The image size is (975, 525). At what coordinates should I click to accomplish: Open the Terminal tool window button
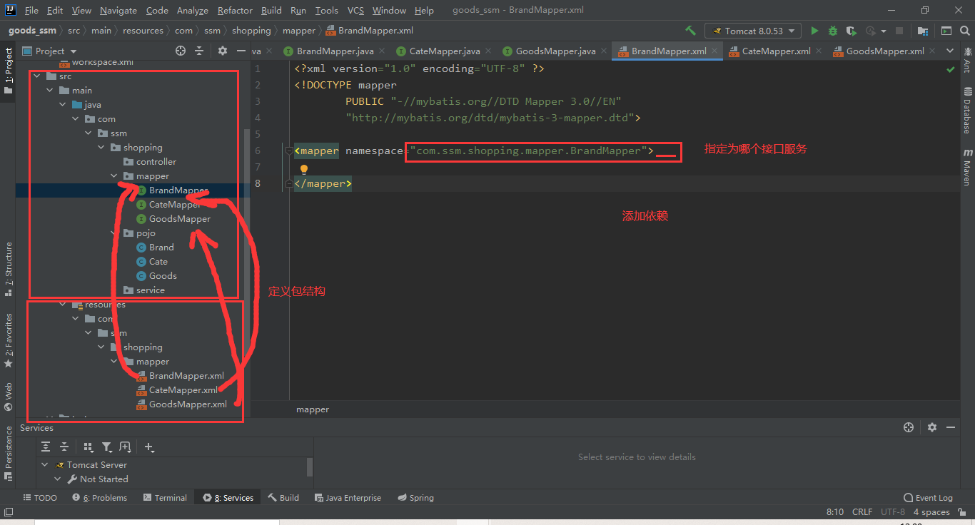pyautogui.click(x=165, y=498)
